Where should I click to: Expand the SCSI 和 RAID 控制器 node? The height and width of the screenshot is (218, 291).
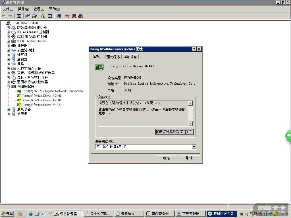click(x=8, y=37)
